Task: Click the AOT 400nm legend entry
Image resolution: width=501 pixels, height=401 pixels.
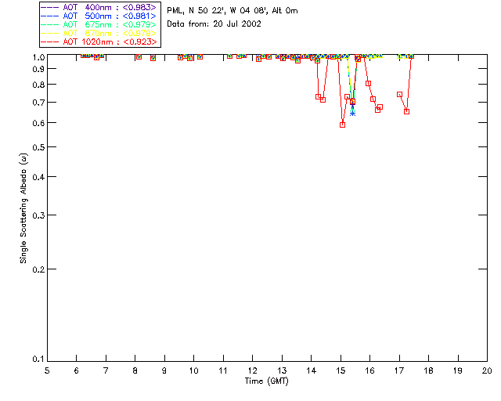Action: coord(99,7)
